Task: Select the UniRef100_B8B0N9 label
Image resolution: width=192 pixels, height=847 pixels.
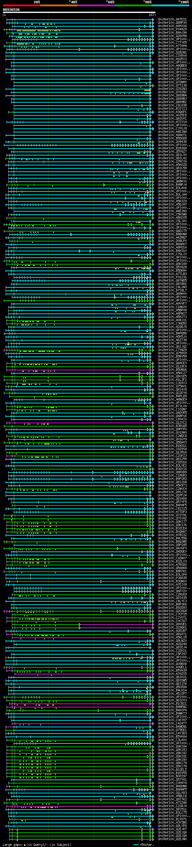Action: (172, 234)
